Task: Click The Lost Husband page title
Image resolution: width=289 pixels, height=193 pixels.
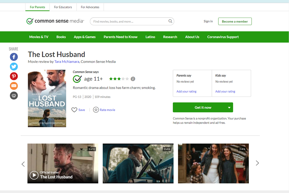Action: tap(56, 54)
